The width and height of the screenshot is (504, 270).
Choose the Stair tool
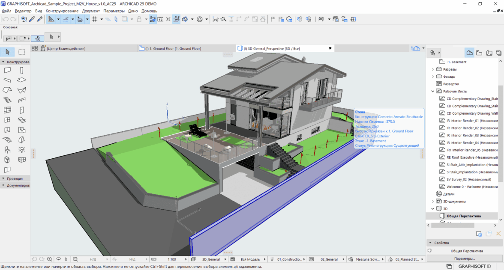coord(7,100)
